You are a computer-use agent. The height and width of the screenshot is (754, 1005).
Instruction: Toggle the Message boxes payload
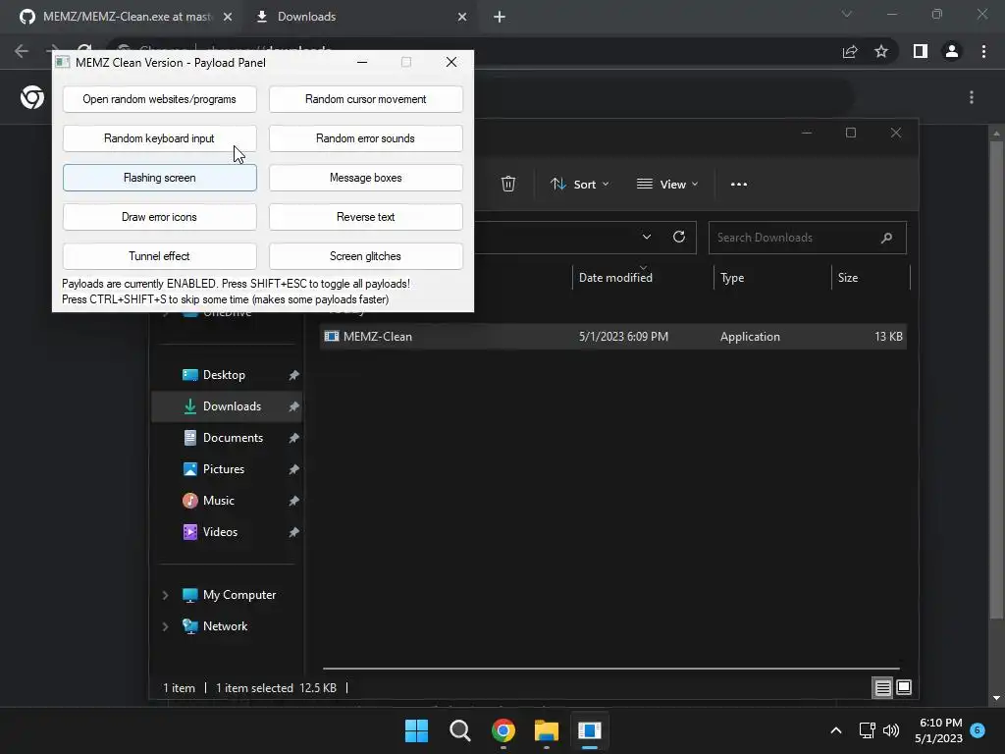pos(365,178)
